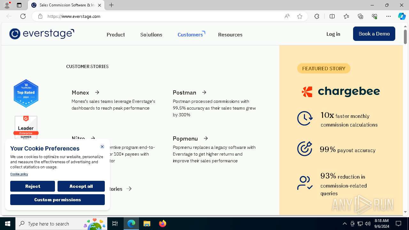
Task: Close the cookie preferences popup
Action: click(x=102, y=147)
